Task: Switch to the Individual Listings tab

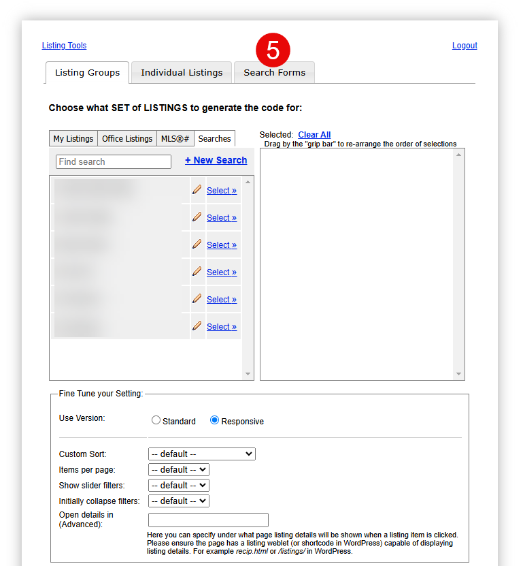Action: 182,73
